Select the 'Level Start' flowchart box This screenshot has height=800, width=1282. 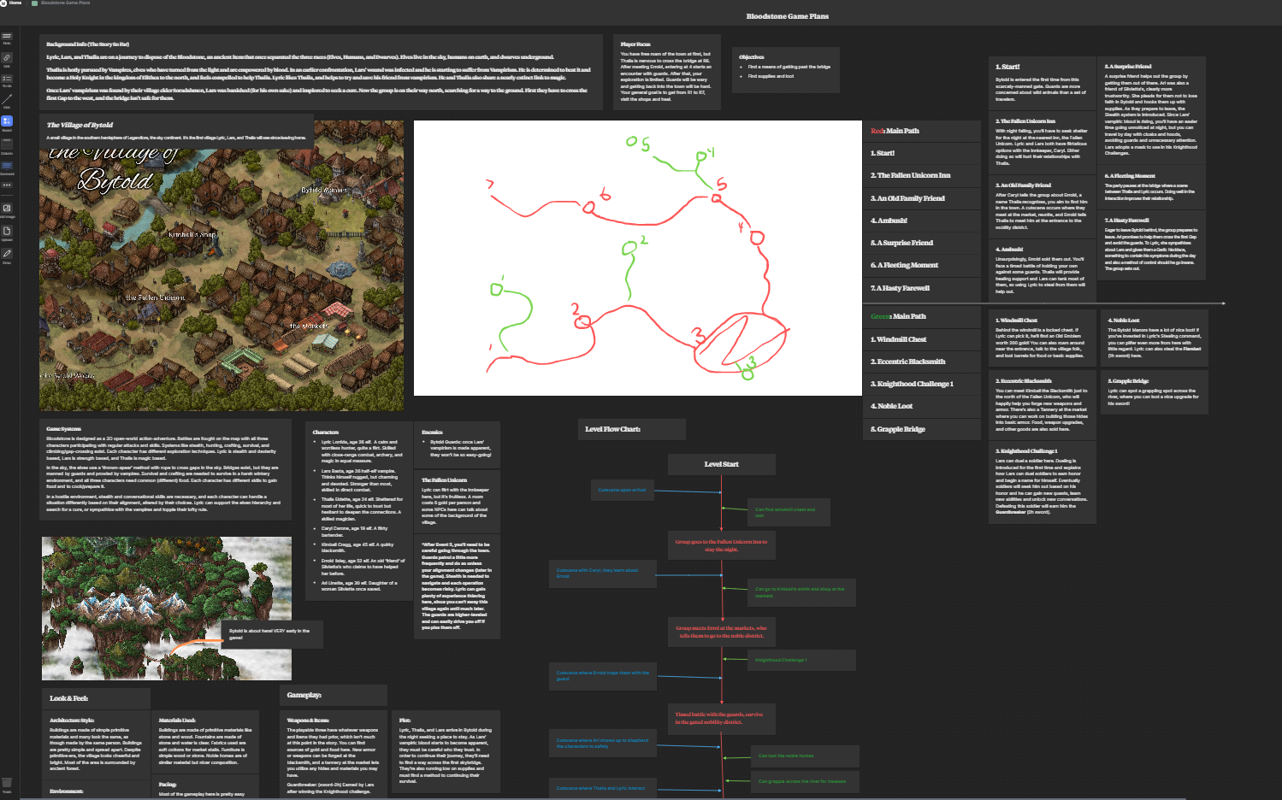(721, 464)
